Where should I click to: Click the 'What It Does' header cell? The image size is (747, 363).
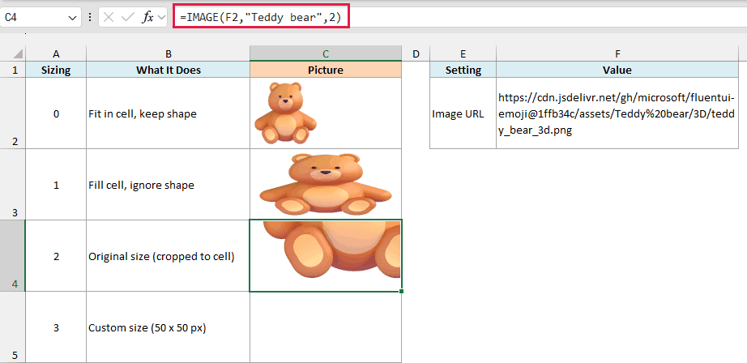tap(169, 70)
